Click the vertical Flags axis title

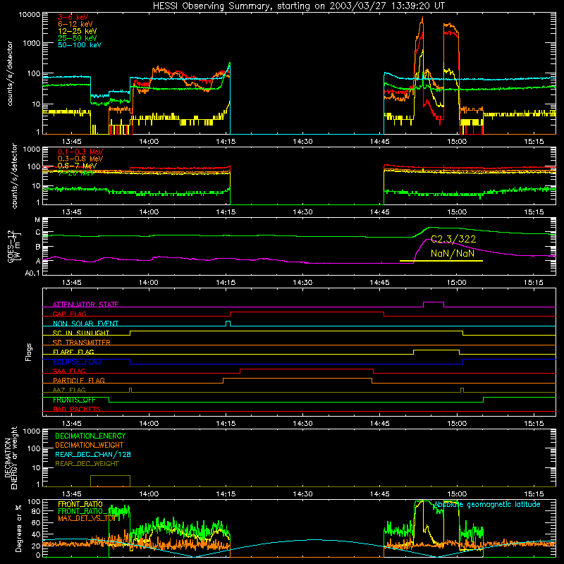pos(29,352)
